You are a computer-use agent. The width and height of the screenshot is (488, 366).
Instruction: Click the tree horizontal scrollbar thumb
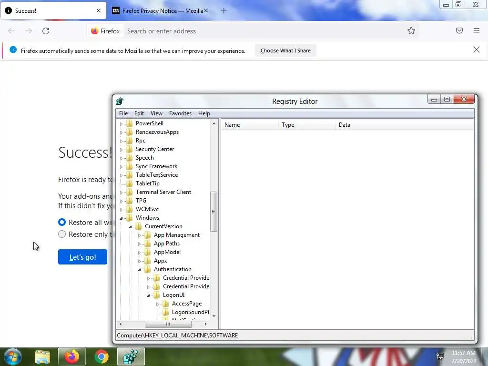pyautogui.click(x=168, y=324)
